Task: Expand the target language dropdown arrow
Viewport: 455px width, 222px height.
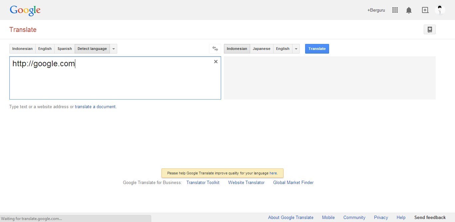Action: [296, 49]
